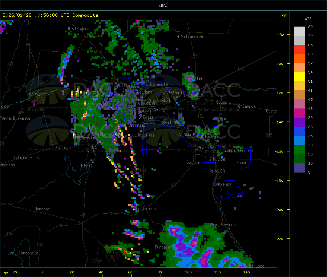Click the '-160' tick on right km axis
Screen dimensions: 327x277
click(x=279, y=151)
